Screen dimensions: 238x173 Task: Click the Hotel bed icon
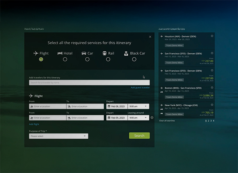(60, 53)
